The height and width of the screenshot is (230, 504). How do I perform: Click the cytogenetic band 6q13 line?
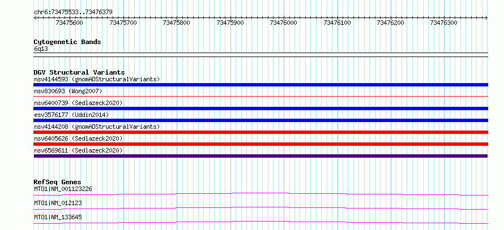pos(260,55)
